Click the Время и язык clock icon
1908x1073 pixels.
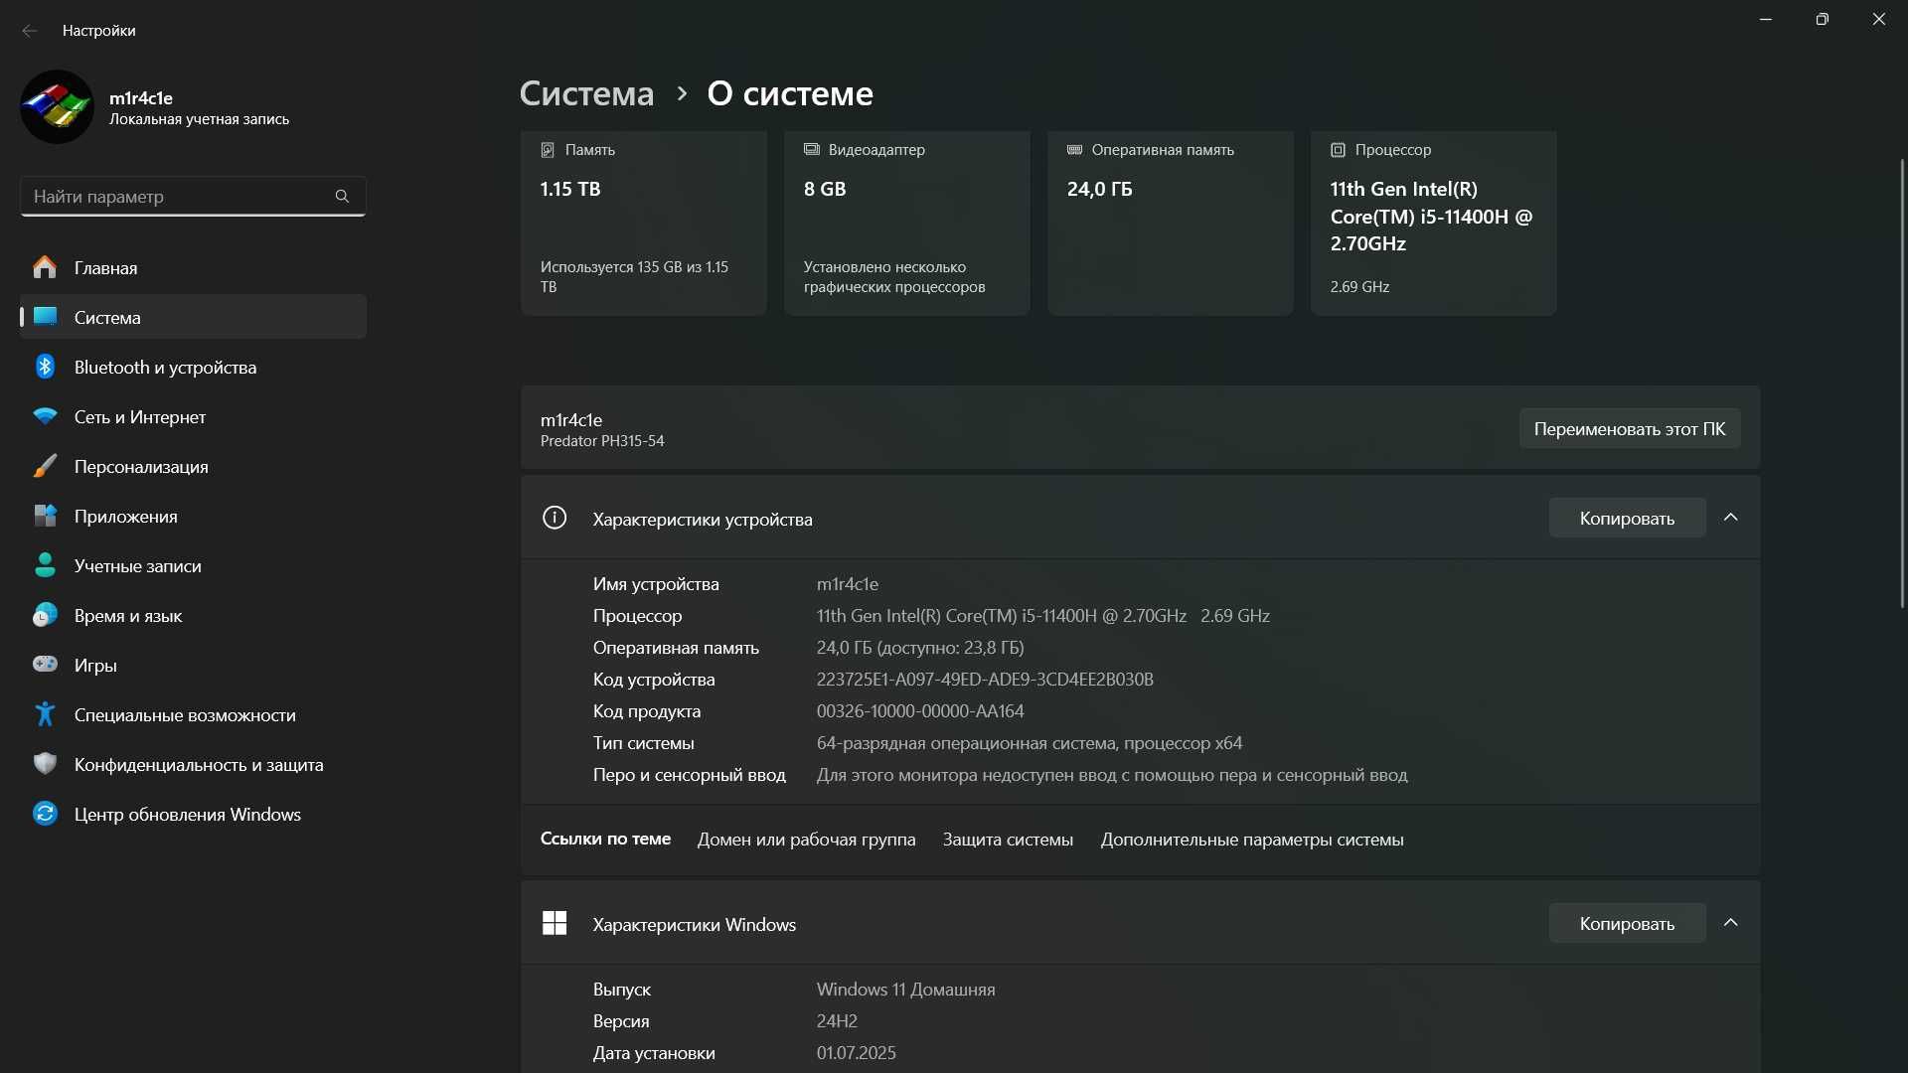[x=45, y=615]
